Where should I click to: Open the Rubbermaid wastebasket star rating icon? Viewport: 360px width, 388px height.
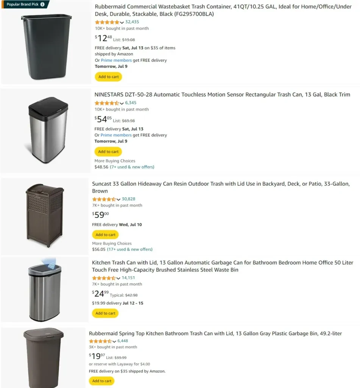click(107, 22)
